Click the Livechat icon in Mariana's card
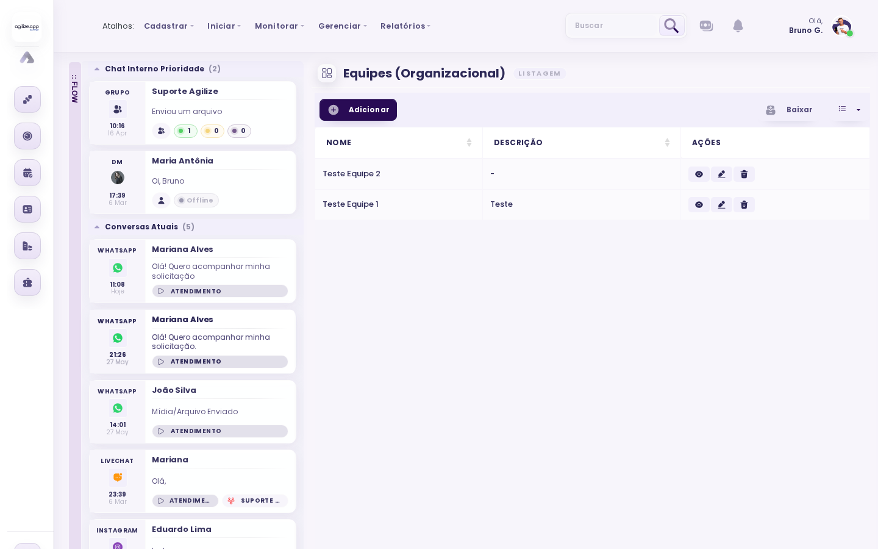Screen dimensions: 878x549 pos(118,478)
